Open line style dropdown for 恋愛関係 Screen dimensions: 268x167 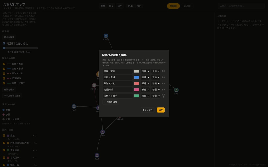(145, 90)
